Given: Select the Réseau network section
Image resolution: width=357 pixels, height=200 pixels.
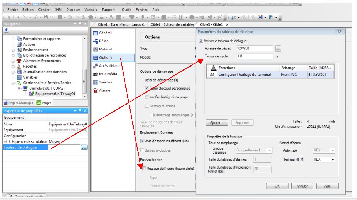Looking at the screenshot, I should tap(105, 41).
